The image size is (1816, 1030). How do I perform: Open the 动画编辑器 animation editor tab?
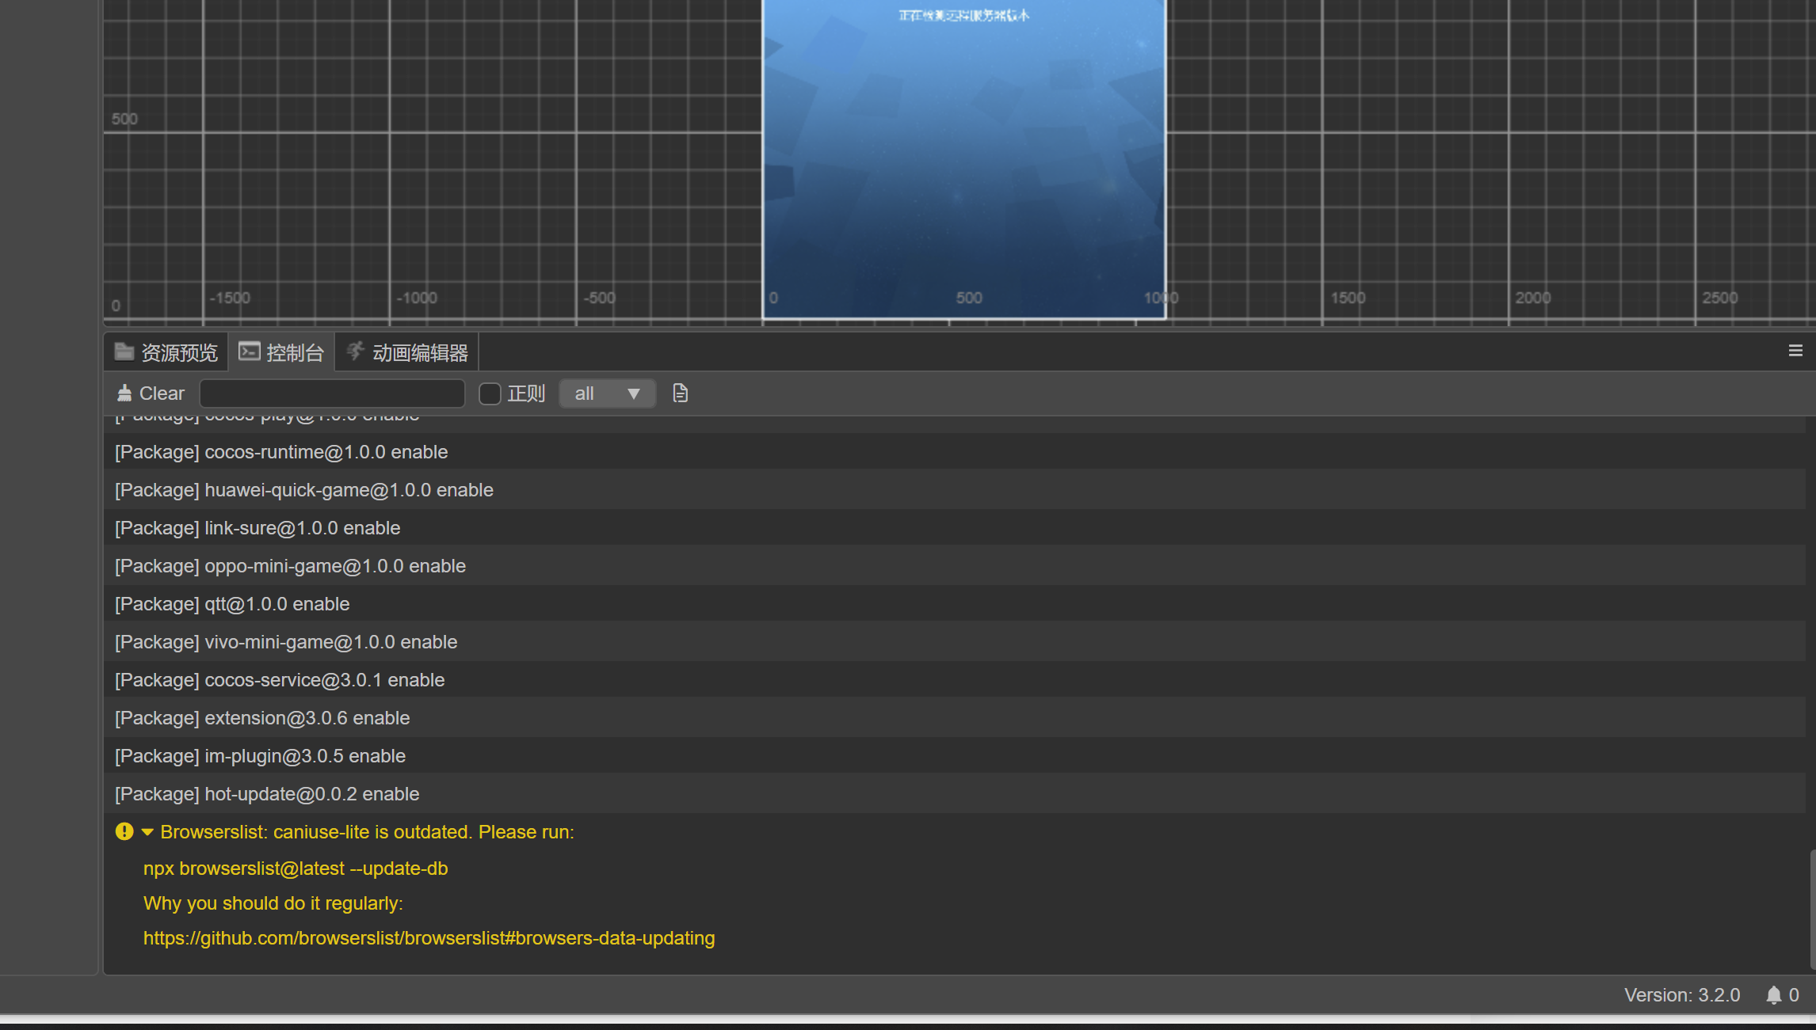click(407, 352)
